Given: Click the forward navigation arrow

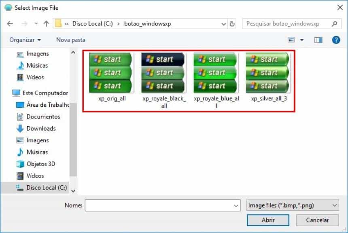Looking at the screenshot, I should pyautogui.click(x=24, y=23).
